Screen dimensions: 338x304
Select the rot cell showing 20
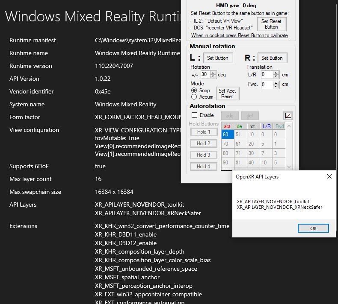click(x=253, y=144)
